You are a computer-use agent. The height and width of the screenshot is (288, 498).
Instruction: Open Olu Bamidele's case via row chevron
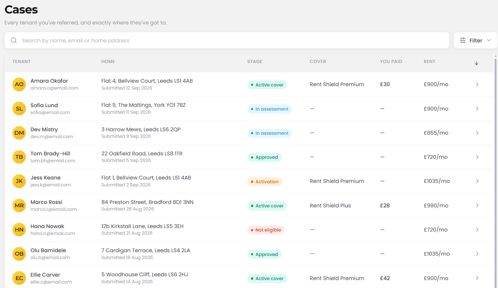pos(477,254)
